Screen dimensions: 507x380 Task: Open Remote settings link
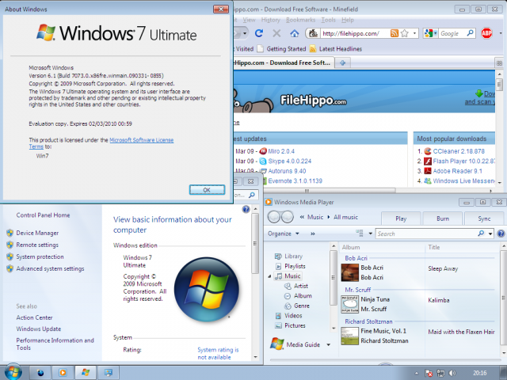(37, 245)
